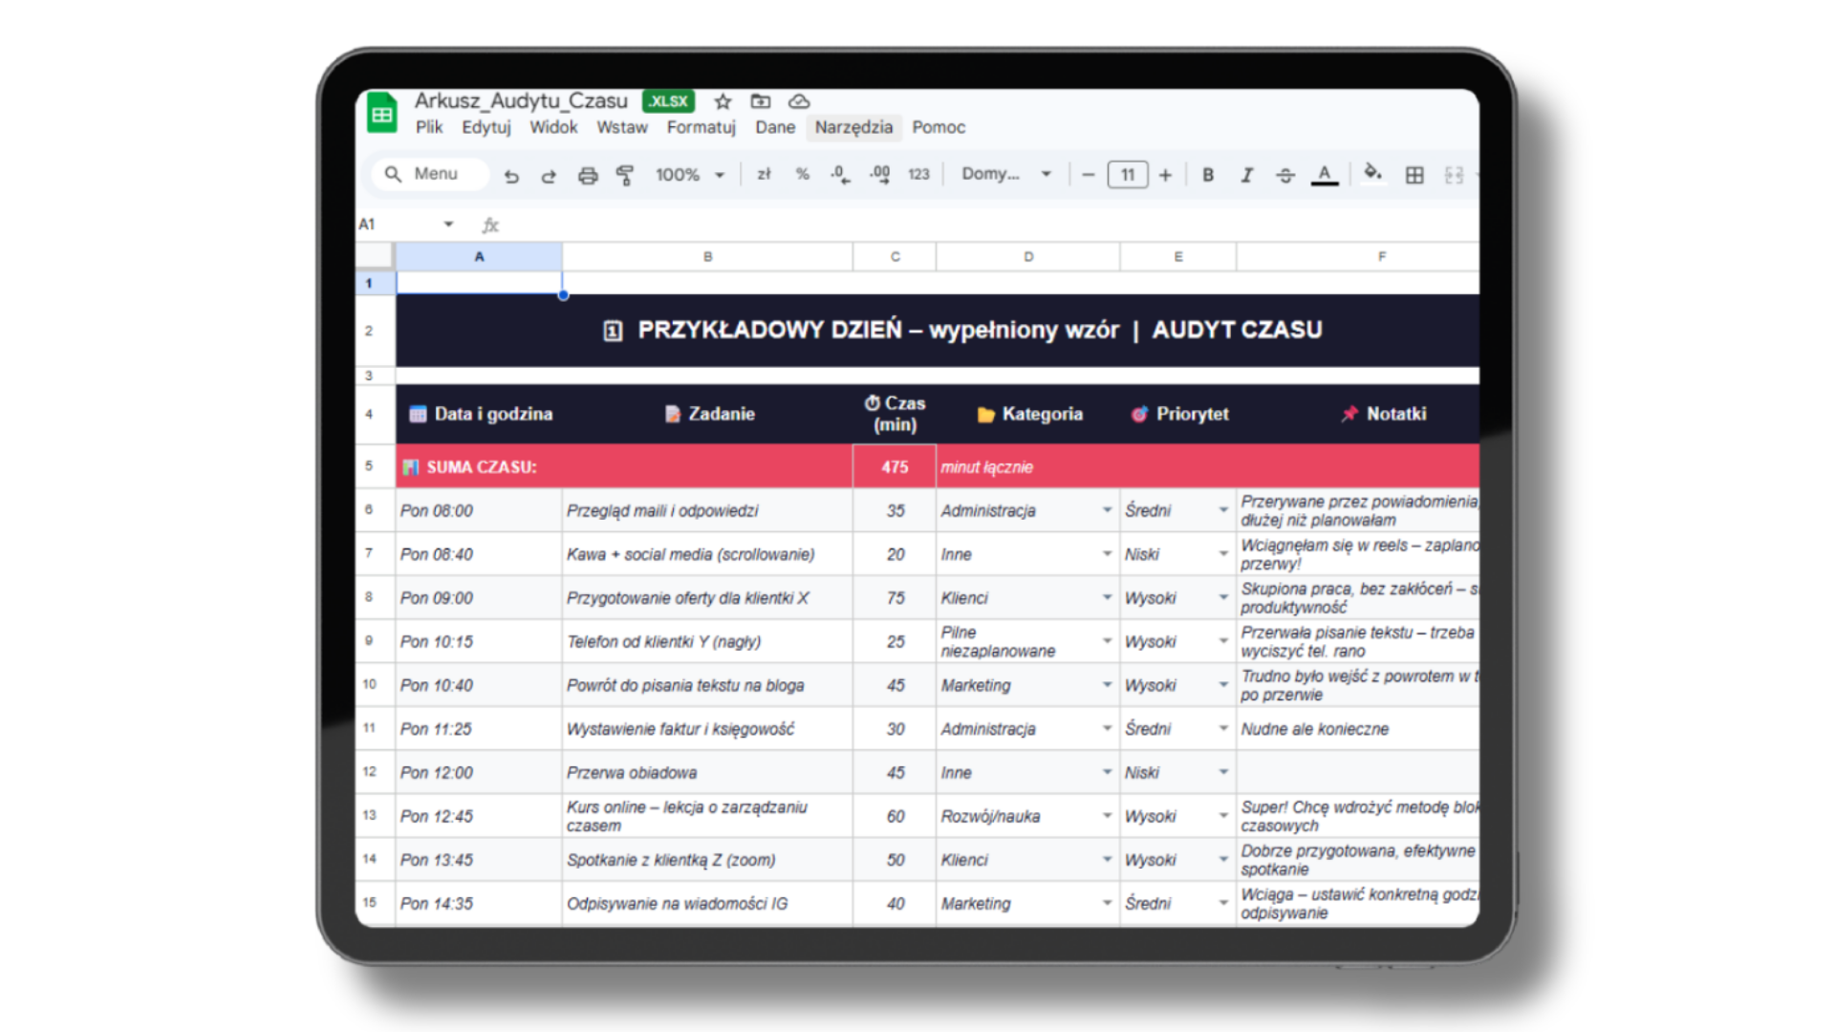Viewport: 1835px width, 1032px height.
Task: Toggle italic formatting
Action: click(x=1246, y=175)
